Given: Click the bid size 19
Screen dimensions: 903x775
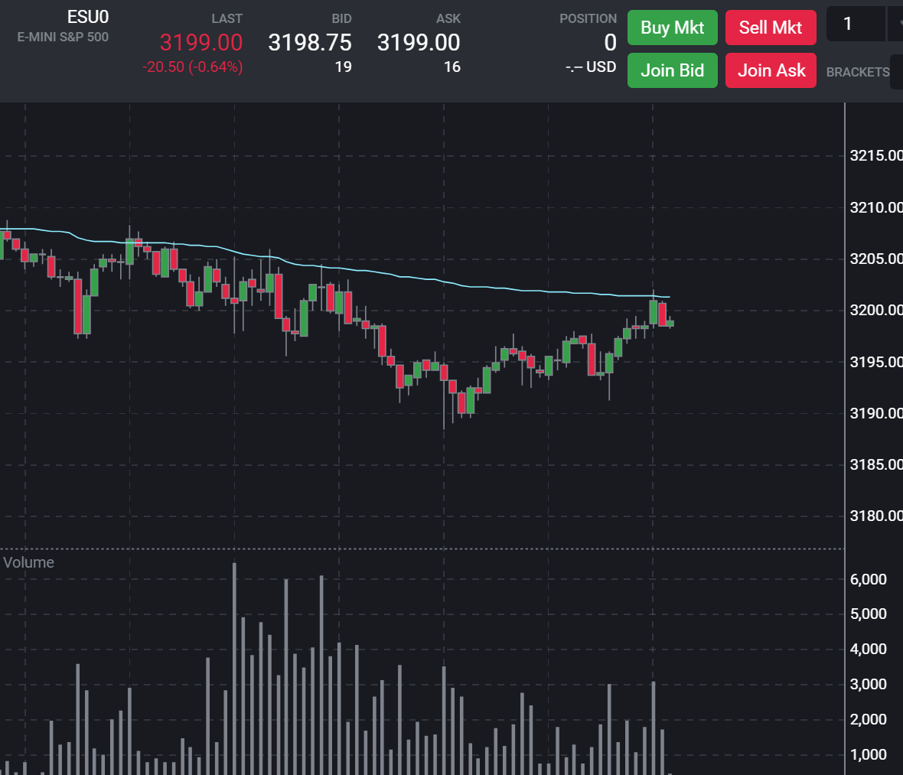Looking at the screenshot, I should pyautogui.click(x=343, y=67).
